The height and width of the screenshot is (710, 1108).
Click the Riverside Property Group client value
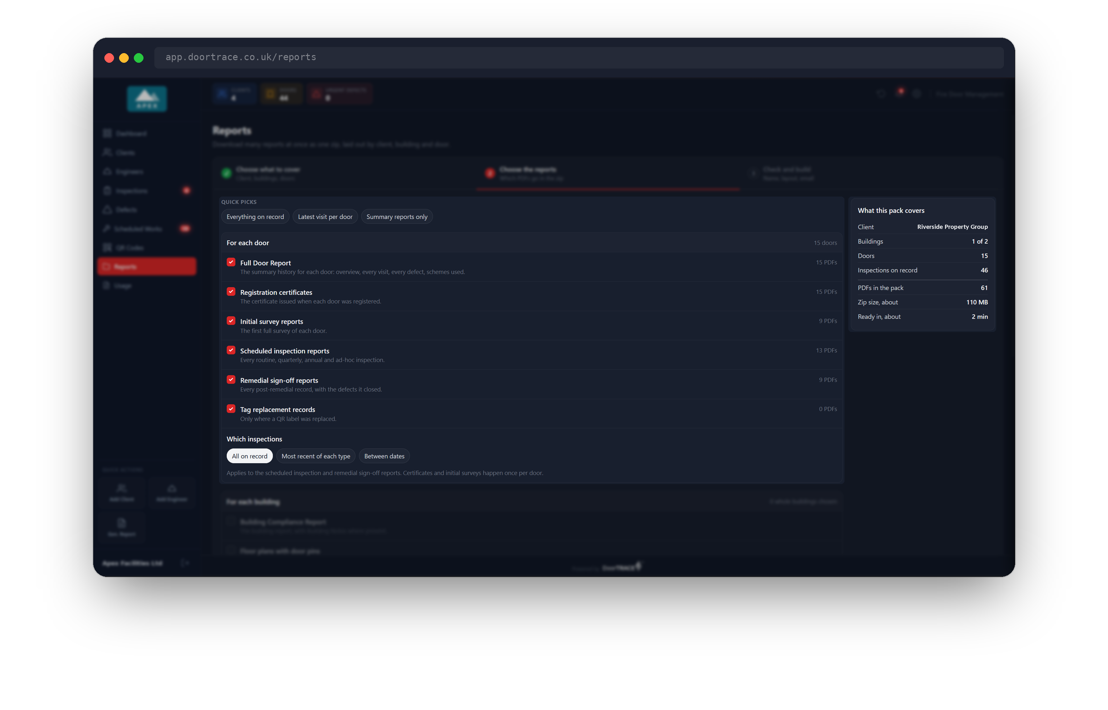tap(952, 227)
